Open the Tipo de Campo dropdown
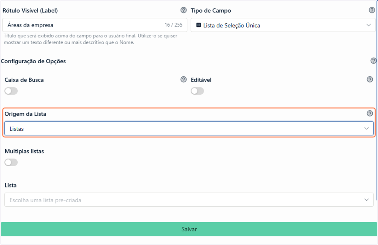Image resolution: width=378 pixels, height=245 pixels. (x=283, y=25)
